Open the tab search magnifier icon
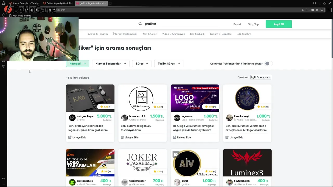This screenshot has width=333, height=187. click(315, 3)
